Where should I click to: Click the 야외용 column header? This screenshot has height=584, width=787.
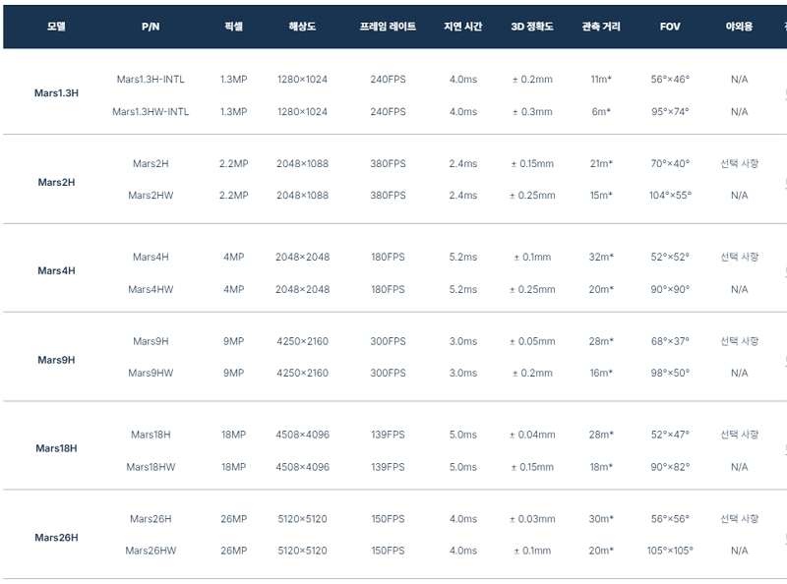[x=740, y=27]
